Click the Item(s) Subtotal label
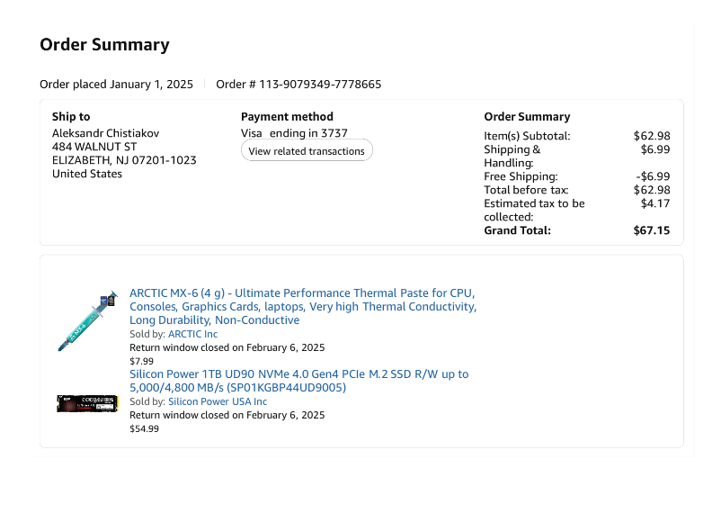Screen dimensions: 721x522 click(527, 136)
